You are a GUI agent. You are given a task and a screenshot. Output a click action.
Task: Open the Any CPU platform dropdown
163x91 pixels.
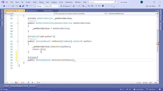pos(52,6)
